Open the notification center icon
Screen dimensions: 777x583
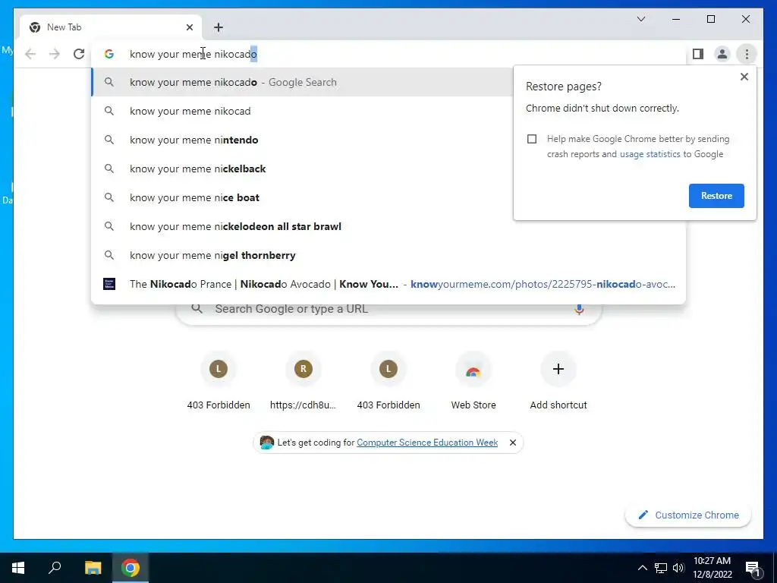click(753, 569)
